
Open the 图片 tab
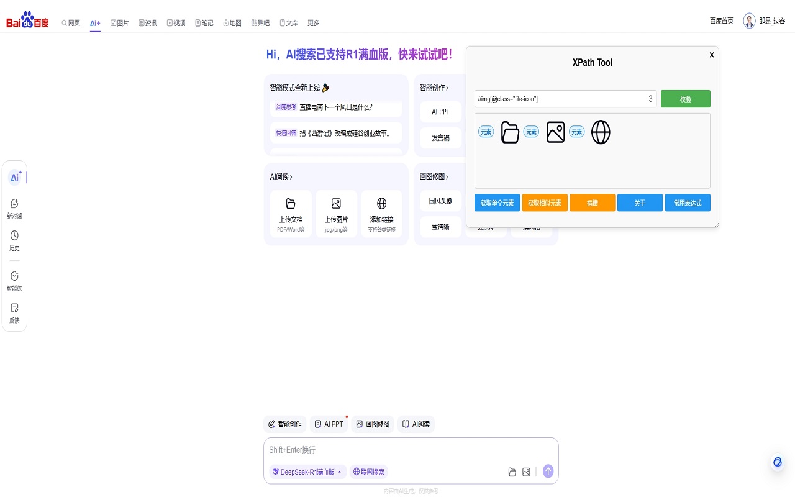120,23
